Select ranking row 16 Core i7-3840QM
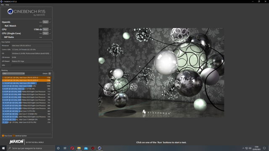 click(x=26, y=120)
